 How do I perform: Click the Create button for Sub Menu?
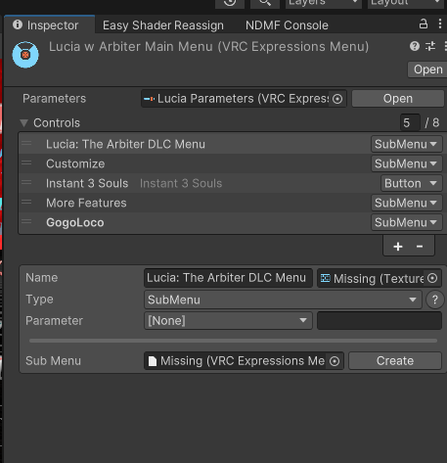[395, 361]
